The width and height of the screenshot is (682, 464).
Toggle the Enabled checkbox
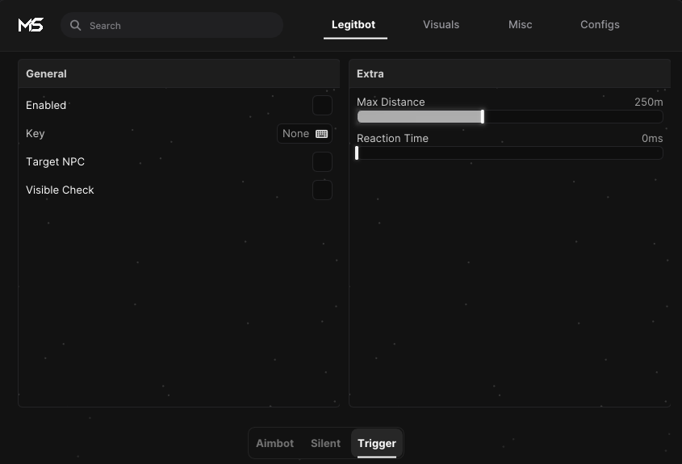[x=322, y=105]
